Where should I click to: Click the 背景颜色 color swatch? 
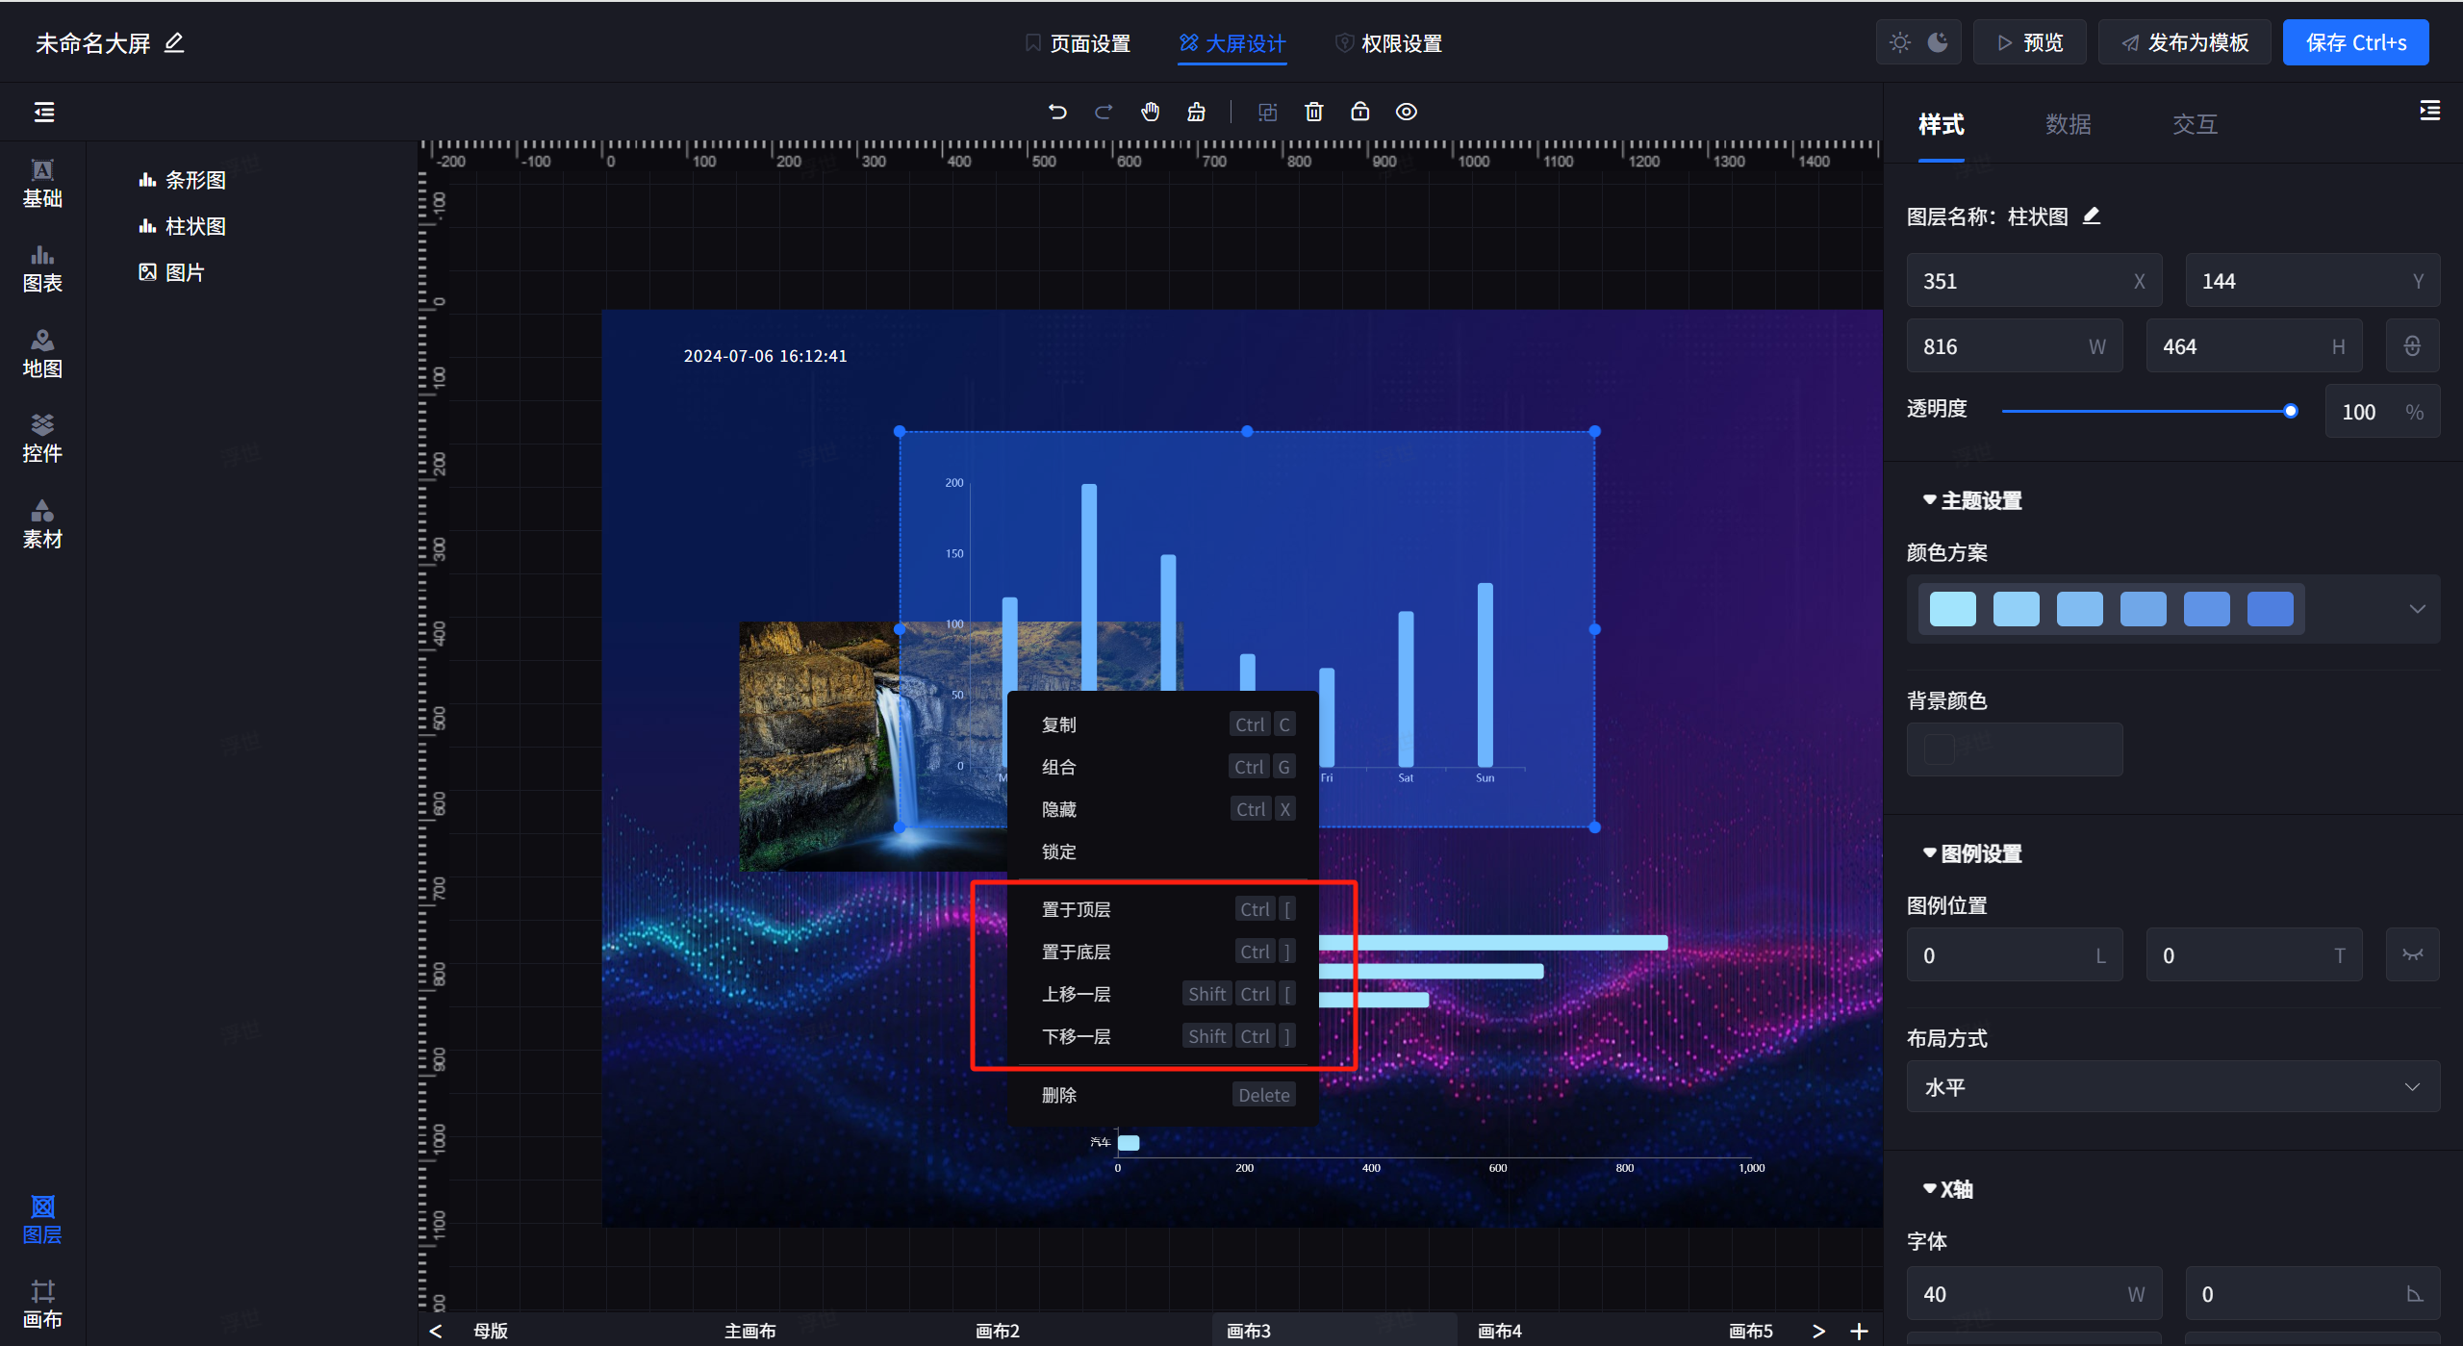click(1940, 749)
